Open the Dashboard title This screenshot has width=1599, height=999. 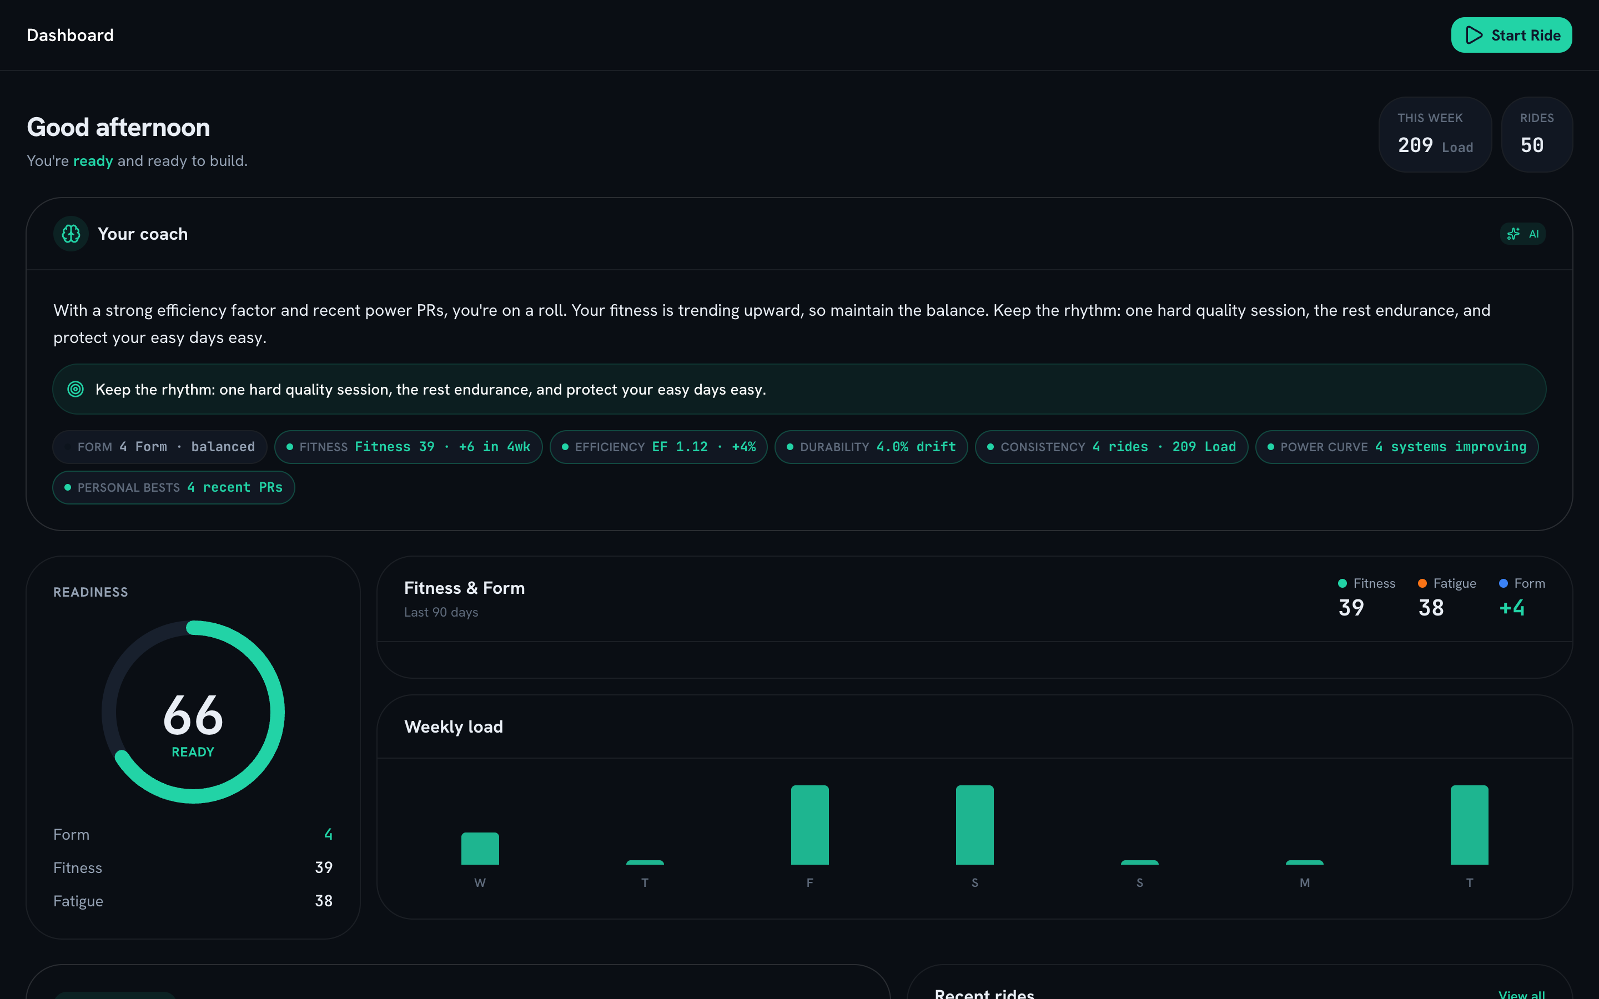tap(70, 35)
